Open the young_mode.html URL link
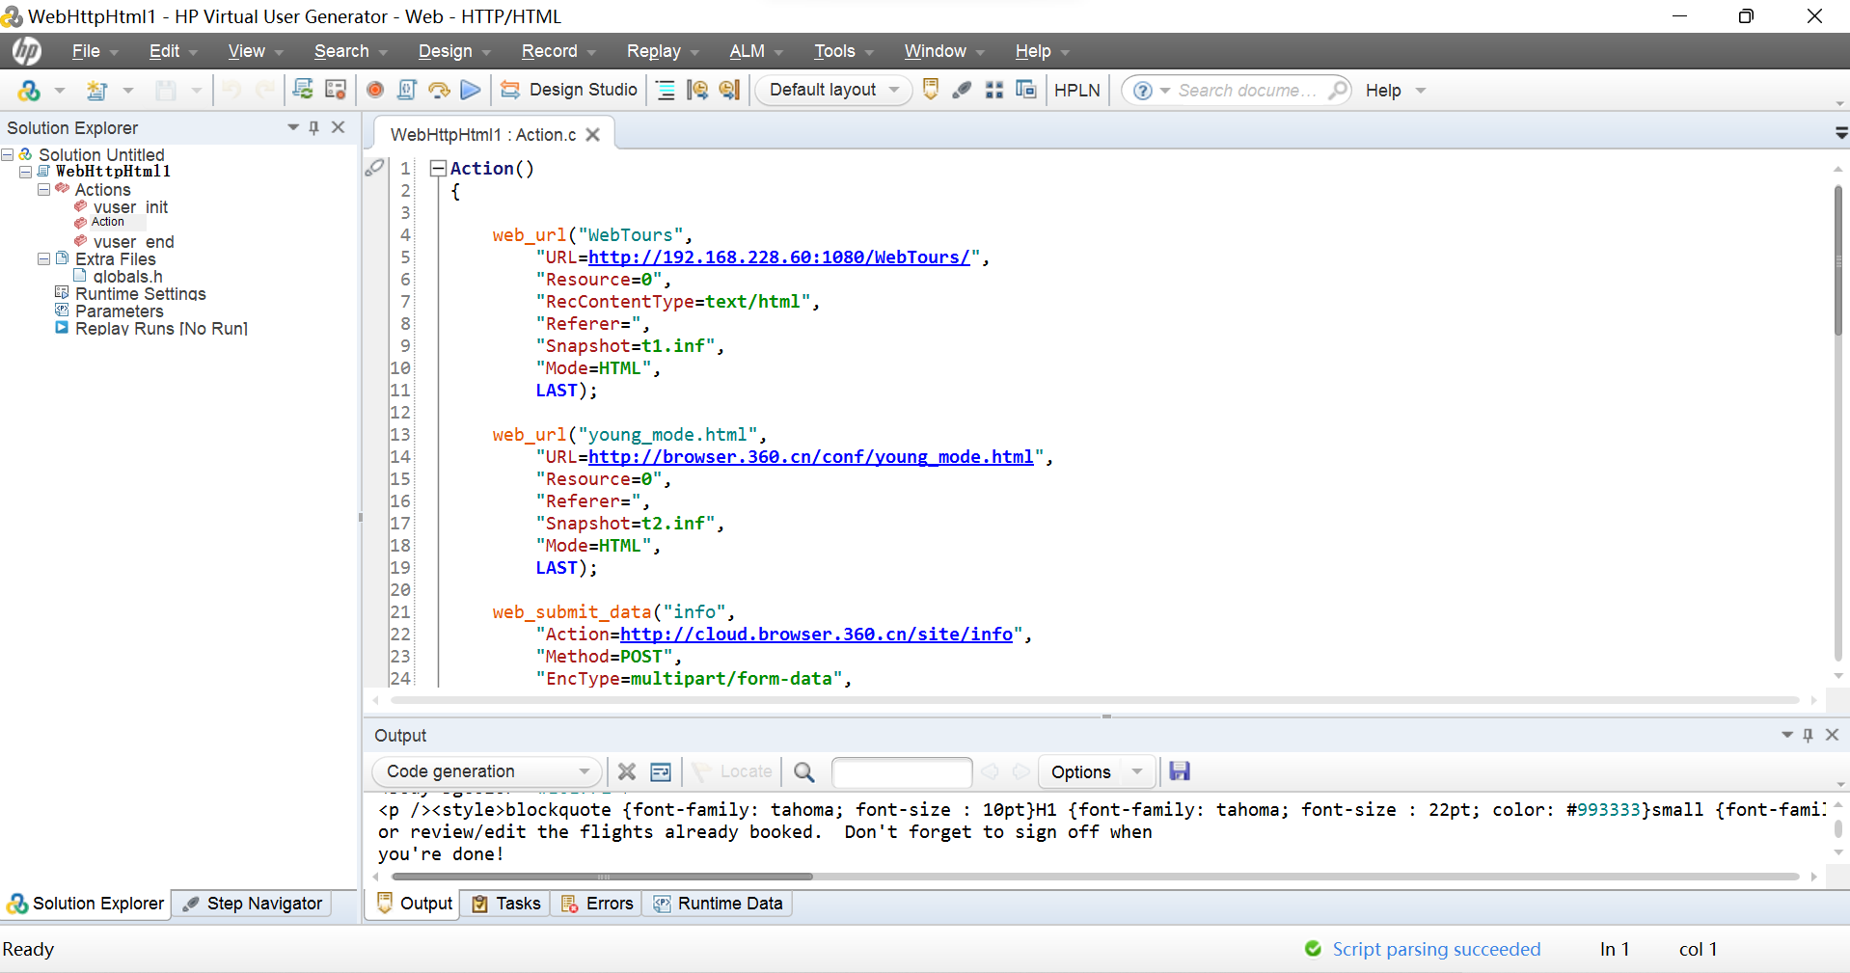Viewport: 1850px width, 973px height. coord(811,457)
